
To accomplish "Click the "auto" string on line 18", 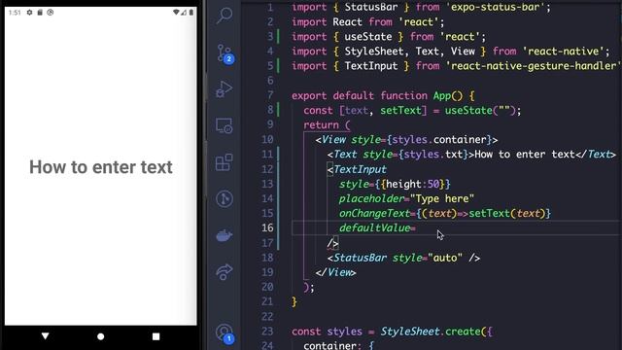I will pyautogui.click(x=445, y=258).
